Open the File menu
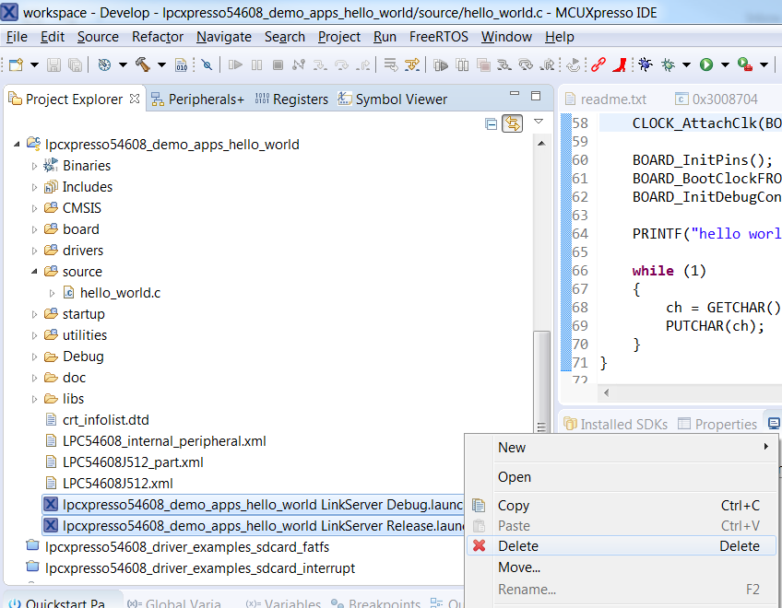 click(x=17, y=37)
